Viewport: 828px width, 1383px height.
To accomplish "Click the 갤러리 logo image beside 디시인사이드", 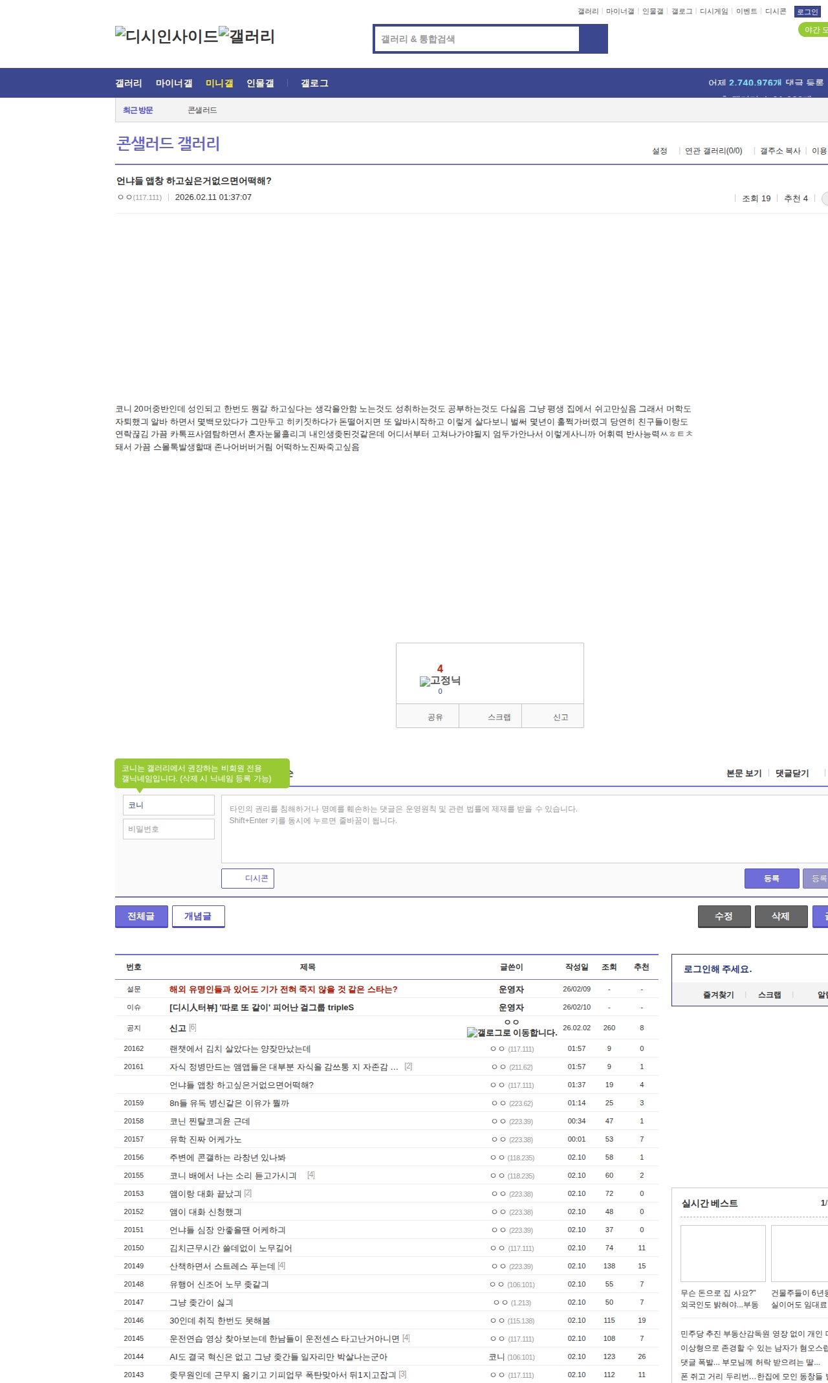I will 246,36.
